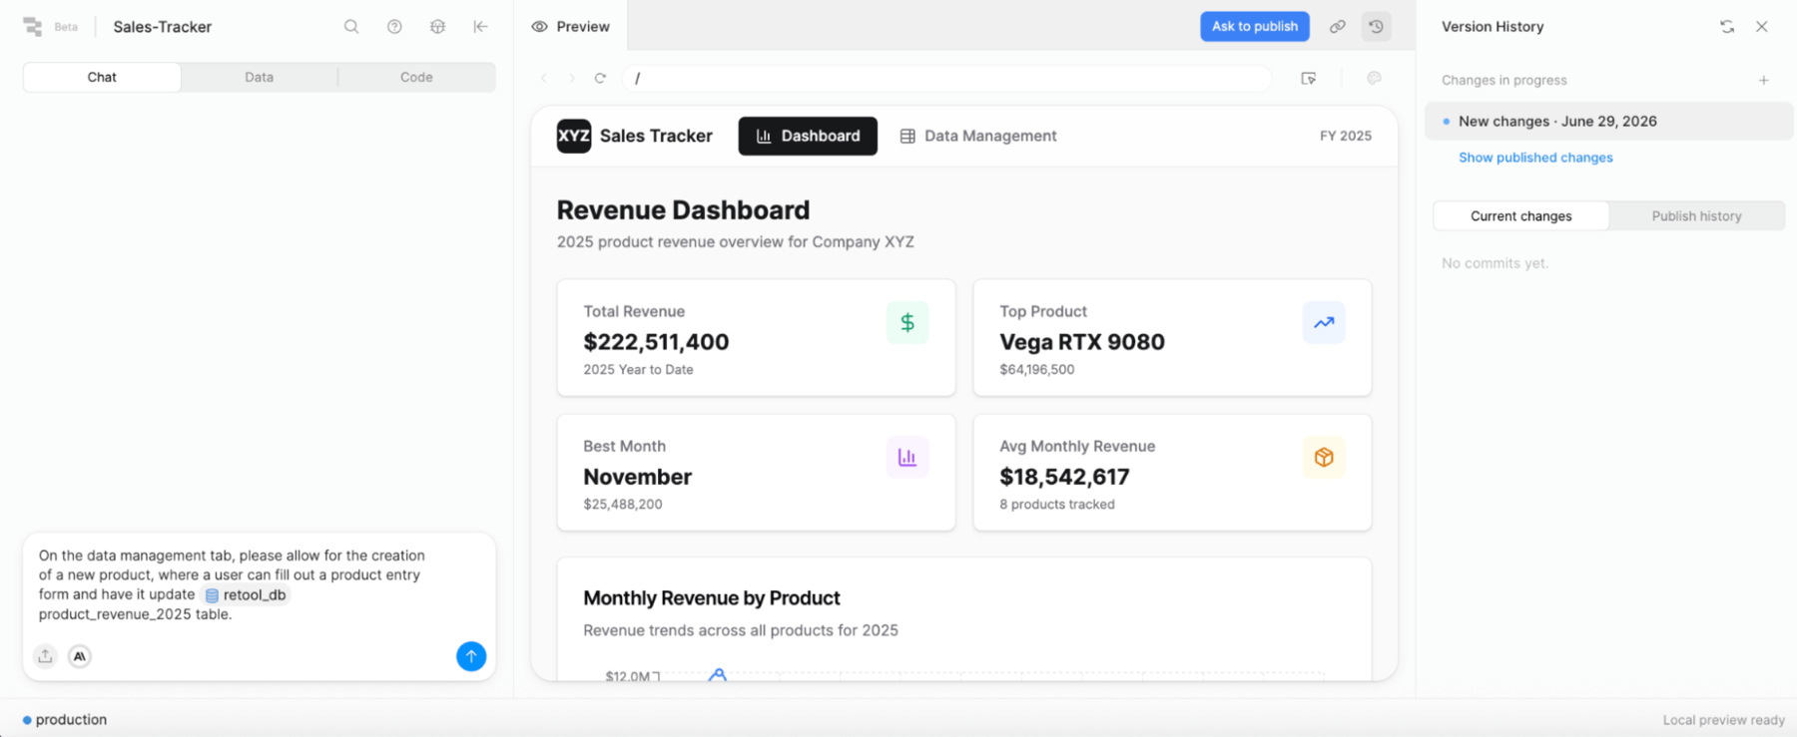The width and height of the screenshot is (1797, 737).
Task: Click the Sales-Tracker app name
Action: click(162, 27)
